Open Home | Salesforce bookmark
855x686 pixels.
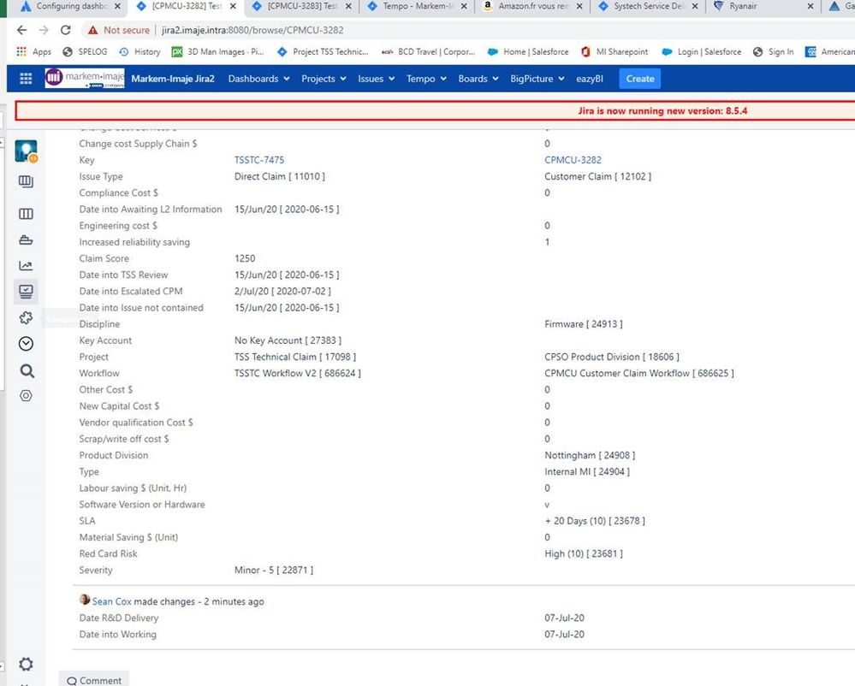(x=528, y=52)
